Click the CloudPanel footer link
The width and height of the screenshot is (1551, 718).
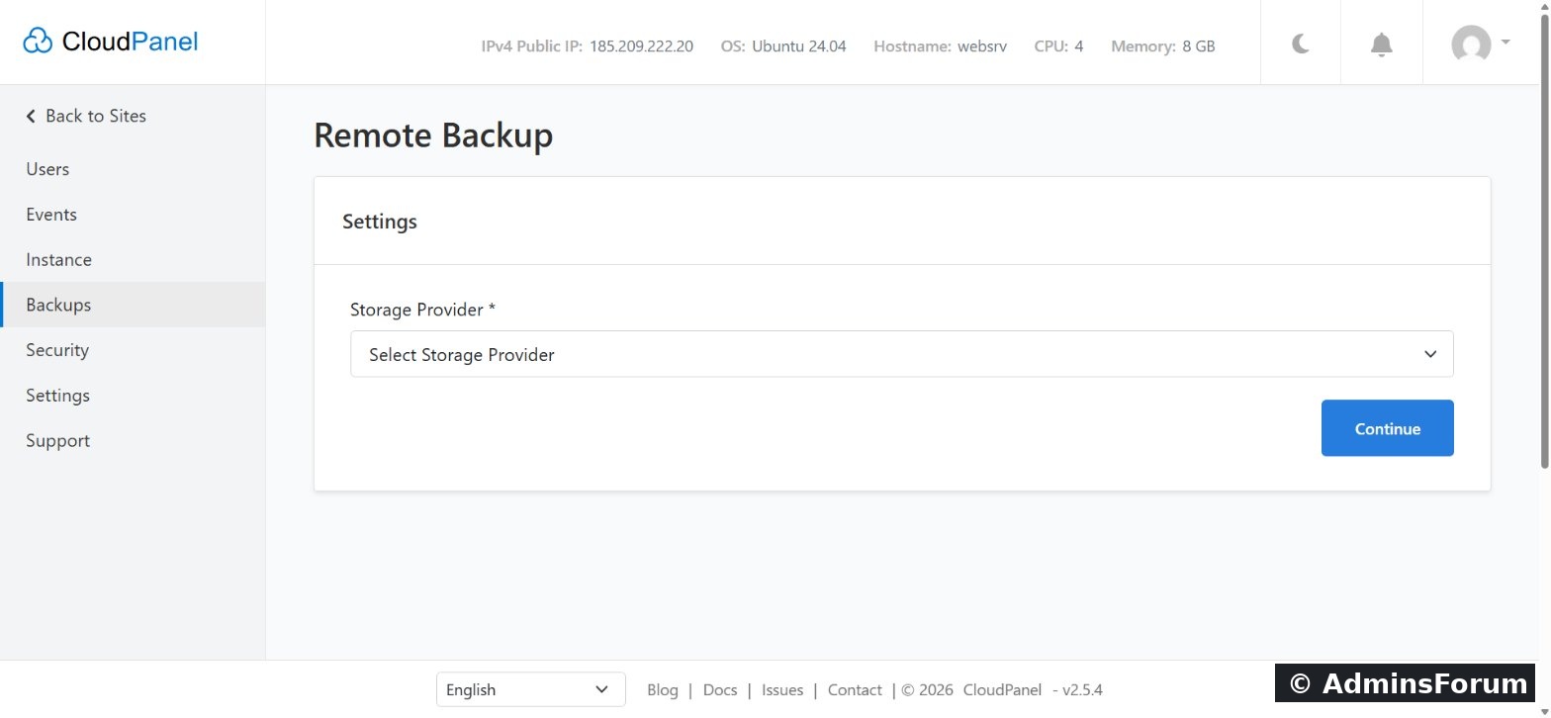click(1002, 690)
